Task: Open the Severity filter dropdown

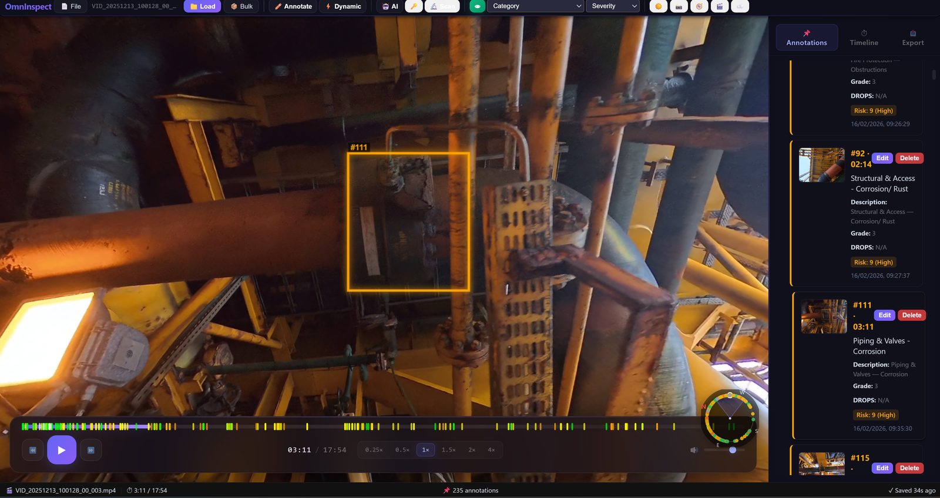Action: point(613,6)
